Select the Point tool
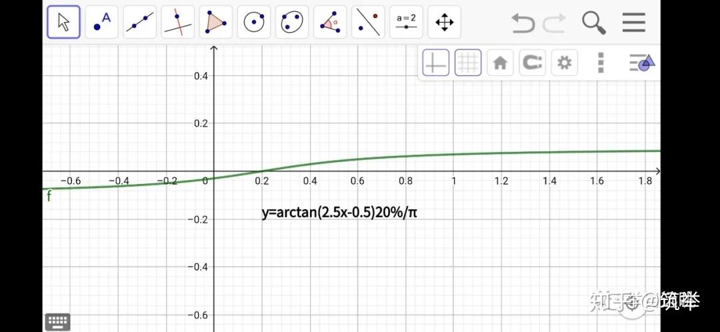 click(102, 21)
